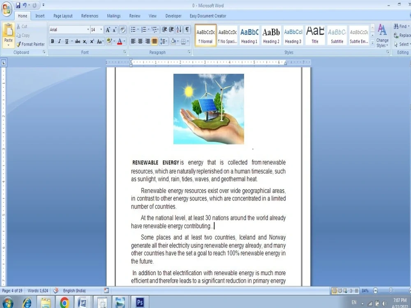Open the multilevel list dropdown
The height and width of the screenshot is (308, 411).
(157, 30)
